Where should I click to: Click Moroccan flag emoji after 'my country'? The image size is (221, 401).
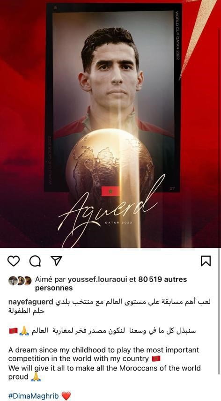click(x=156, y=359)
